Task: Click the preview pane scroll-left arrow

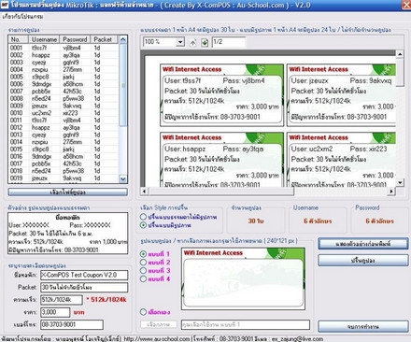Action: point(144,191)
